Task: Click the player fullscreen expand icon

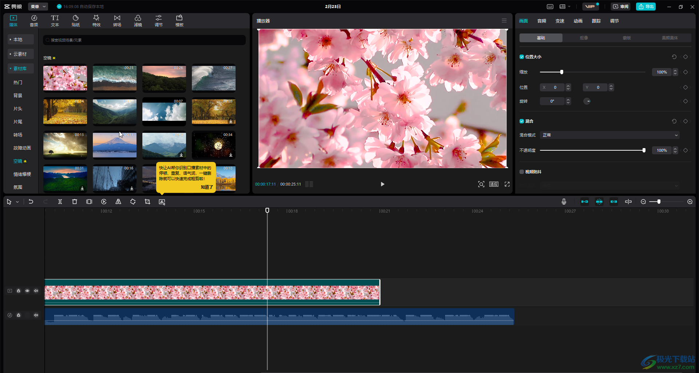Action: click(x=507, y=184)
